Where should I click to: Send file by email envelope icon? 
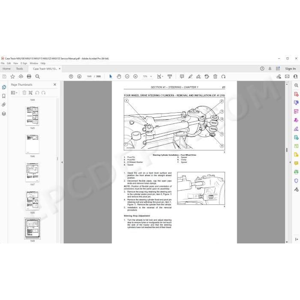coord(287,77)
